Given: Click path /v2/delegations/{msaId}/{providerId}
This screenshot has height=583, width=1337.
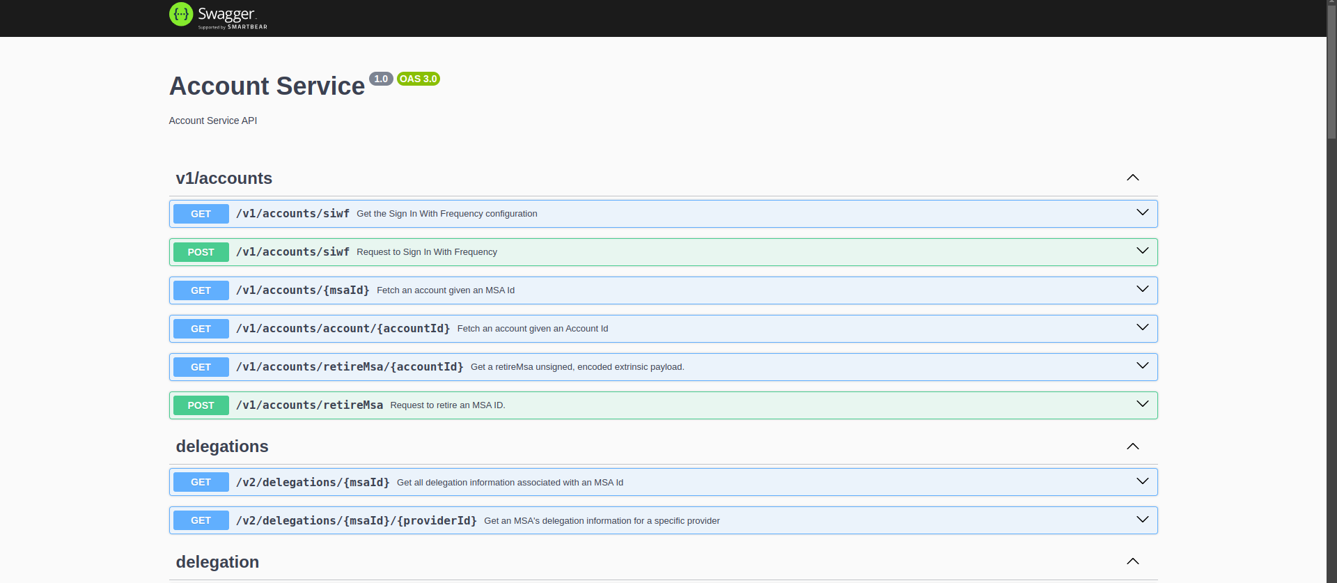Looking at the screenshot, I should (x=357, y=521).
